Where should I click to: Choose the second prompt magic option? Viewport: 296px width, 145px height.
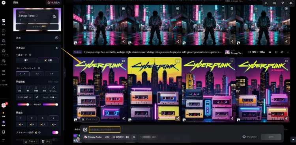(37, 74)
